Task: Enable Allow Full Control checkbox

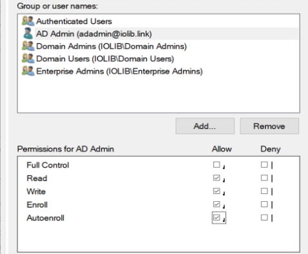Action: click(x=216, y=164)
